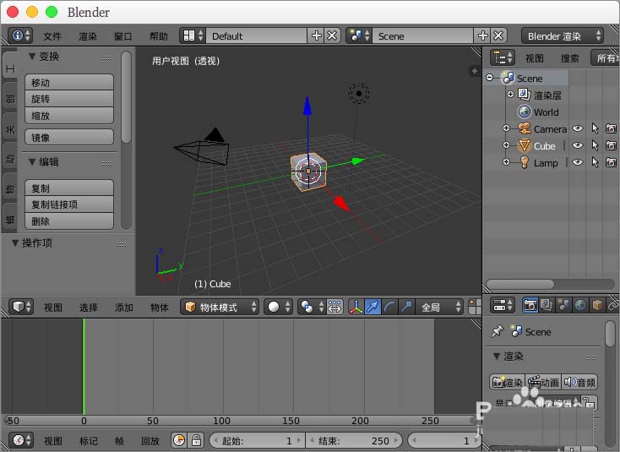This screenshot has height=452, width=620.
Task: Open the Blender 渲染 engine dropdown
Action: pos(563,36)
